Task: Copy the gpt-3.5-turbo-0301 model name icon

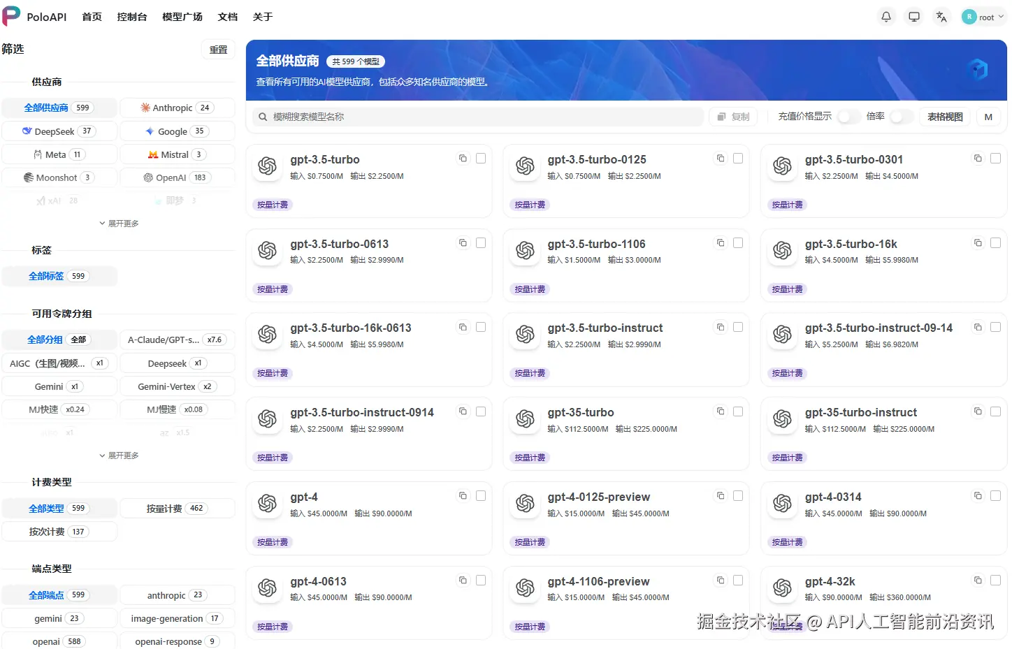Action: 978,159
